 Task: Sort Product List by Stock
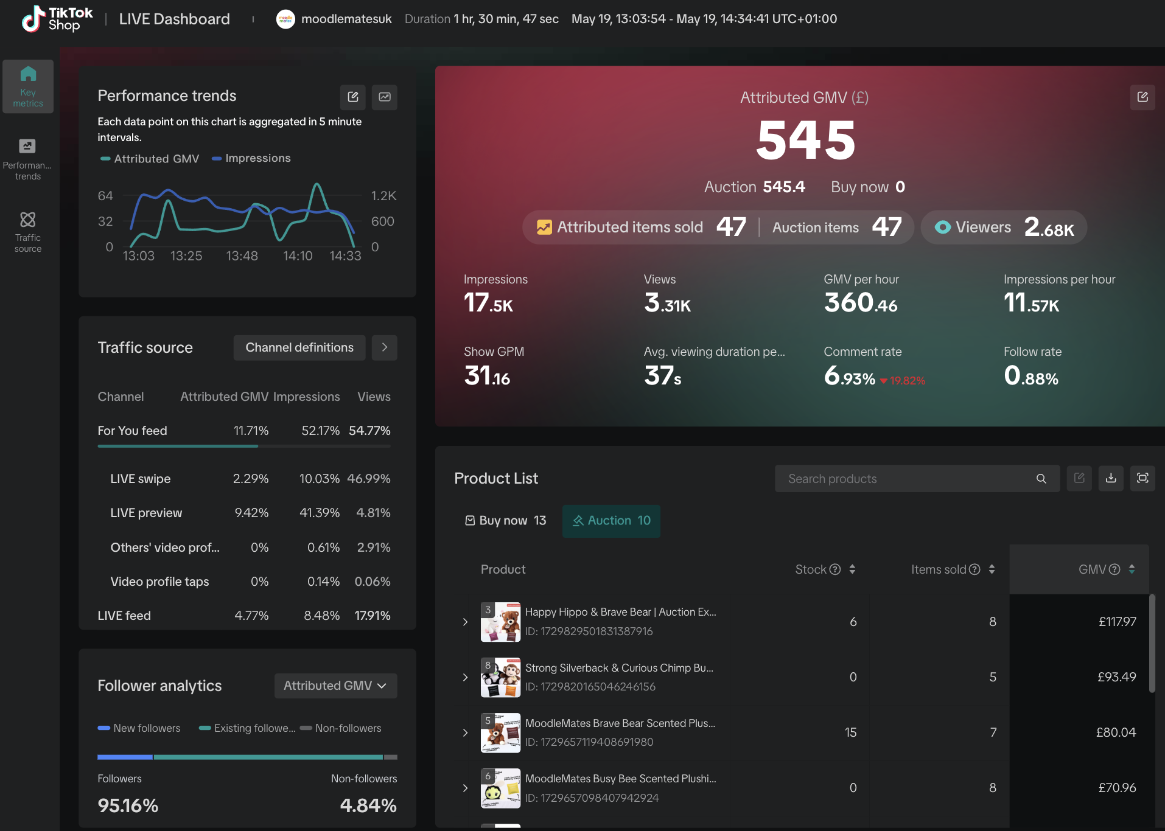(852, 569)
